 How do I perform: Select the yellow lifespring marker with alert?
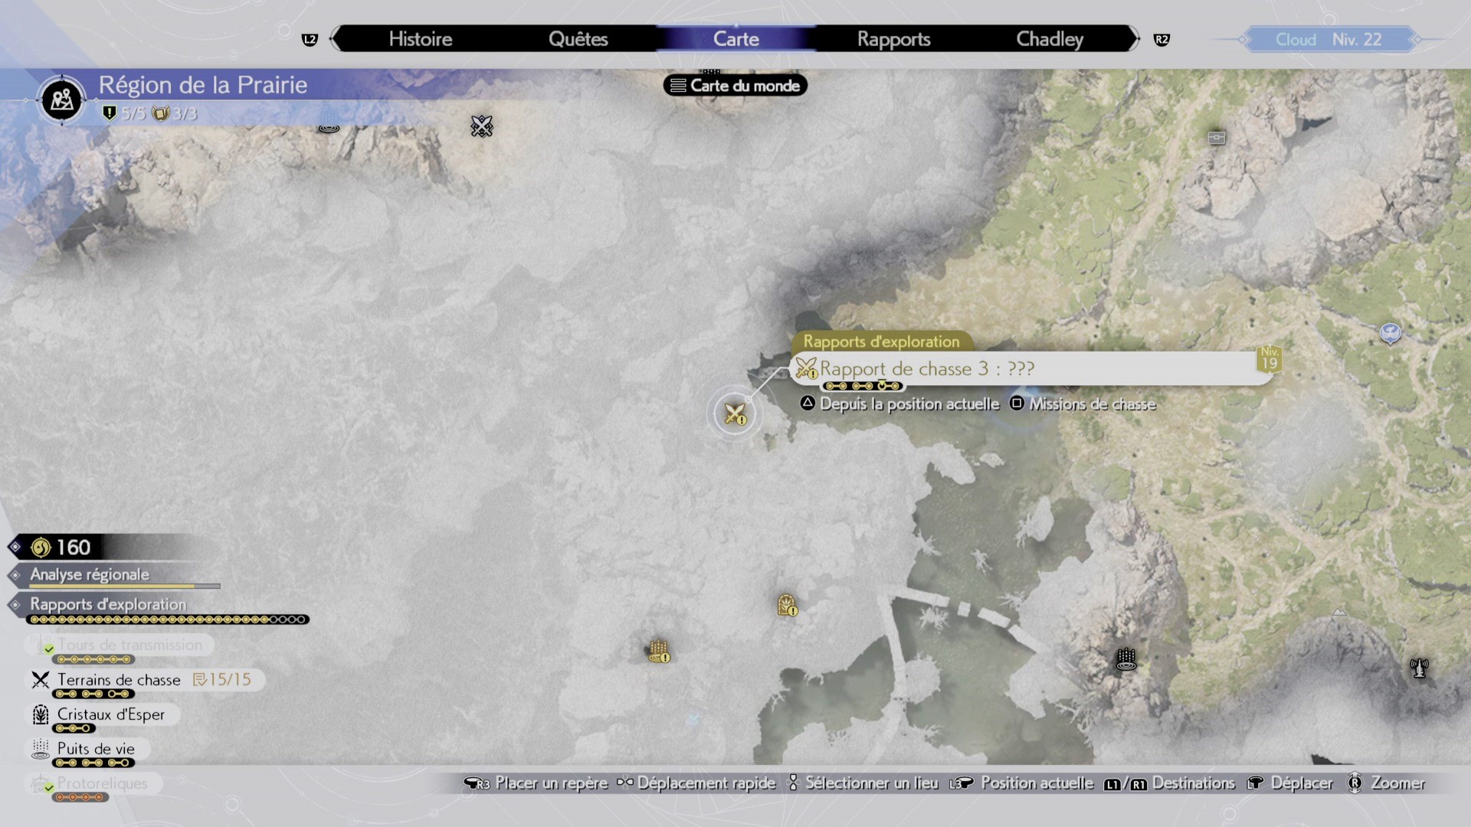point(659,652)
